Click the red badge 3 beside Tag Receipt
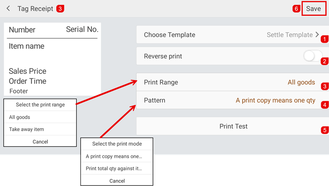The image size is (329, 186). pos(60,9)
